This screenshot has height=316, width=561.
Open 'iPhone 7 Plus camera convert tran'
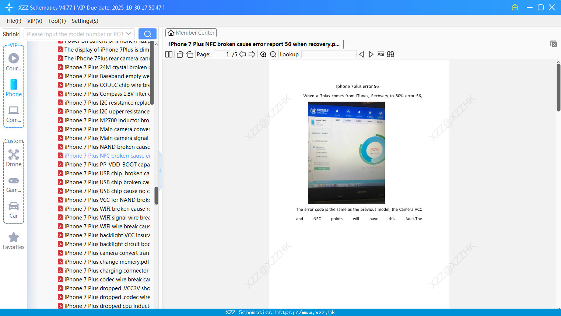click(x=104, y=253)
